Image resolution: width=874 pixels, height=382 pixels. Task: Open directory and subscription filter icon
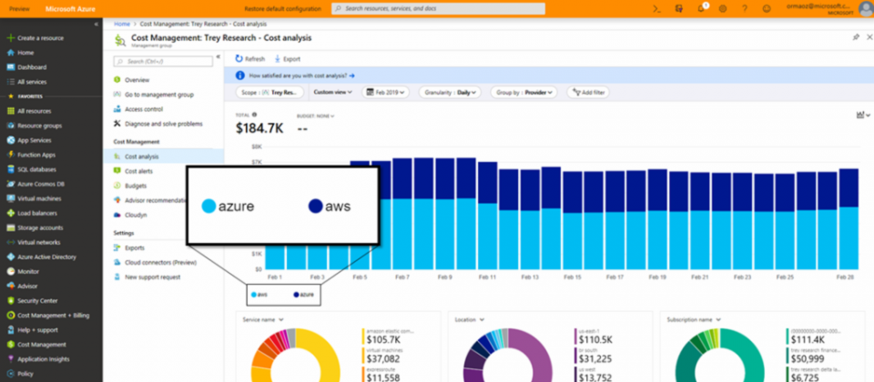tap(679, 9)
